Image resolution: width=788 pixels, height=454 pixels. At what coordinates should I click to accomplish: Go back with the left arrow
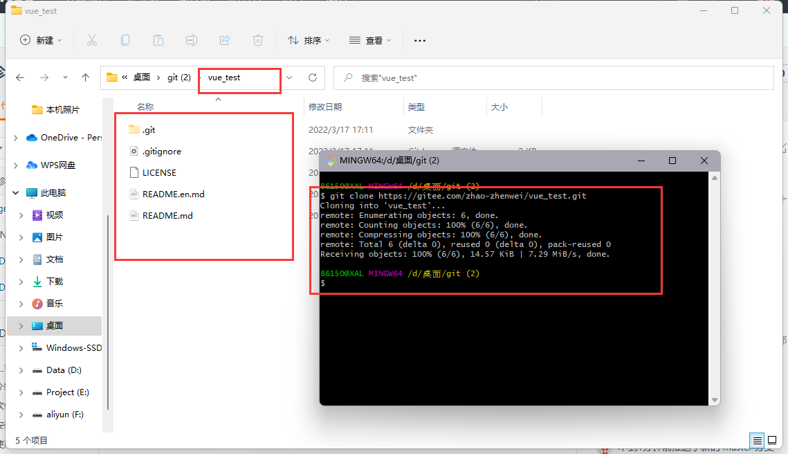(20, 78)
